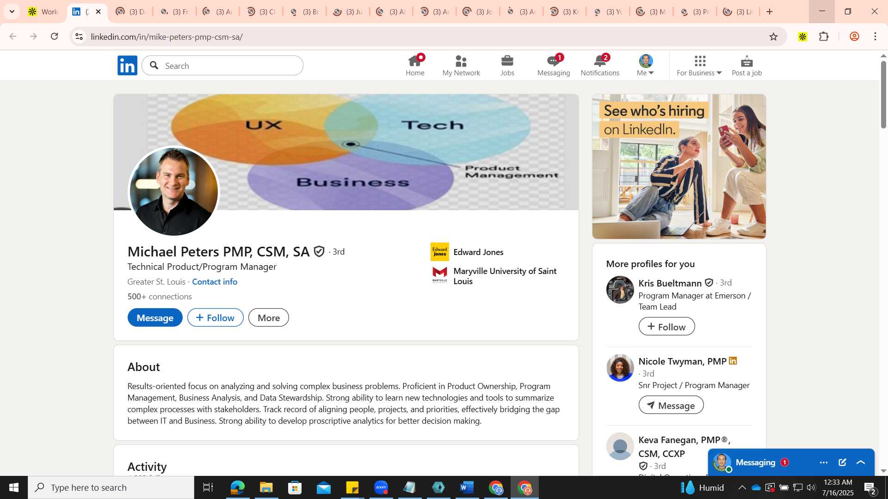Click verification shield beside Michael Peters name

coord(319,251)
